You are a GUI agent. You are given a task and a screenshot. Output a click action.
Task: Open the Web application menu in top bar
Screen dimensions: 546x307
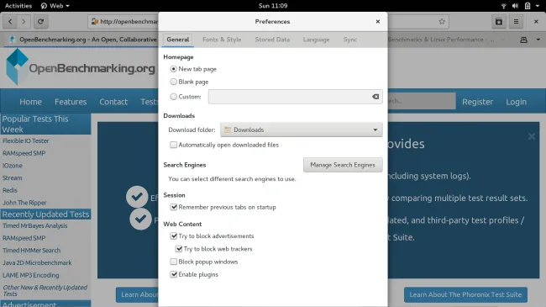tap(55, 6)
